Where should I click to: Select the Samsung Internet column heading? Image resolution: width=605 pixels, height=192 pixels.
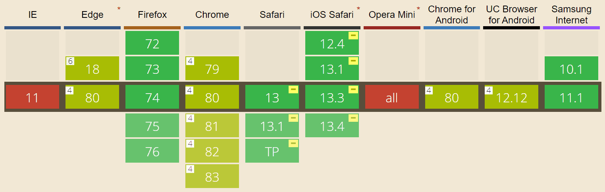571,15
